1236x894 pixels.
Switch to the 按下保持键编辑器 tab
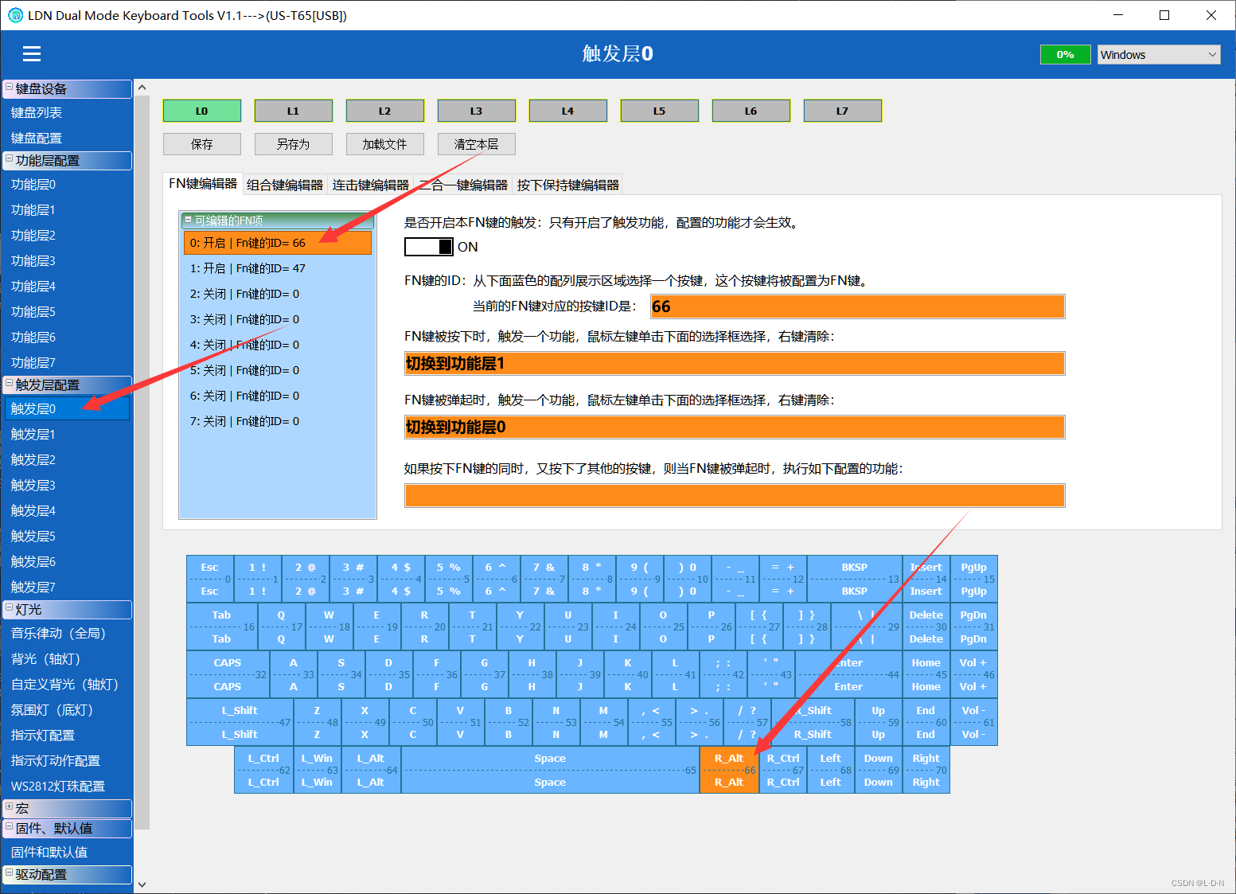coord(567,185)
